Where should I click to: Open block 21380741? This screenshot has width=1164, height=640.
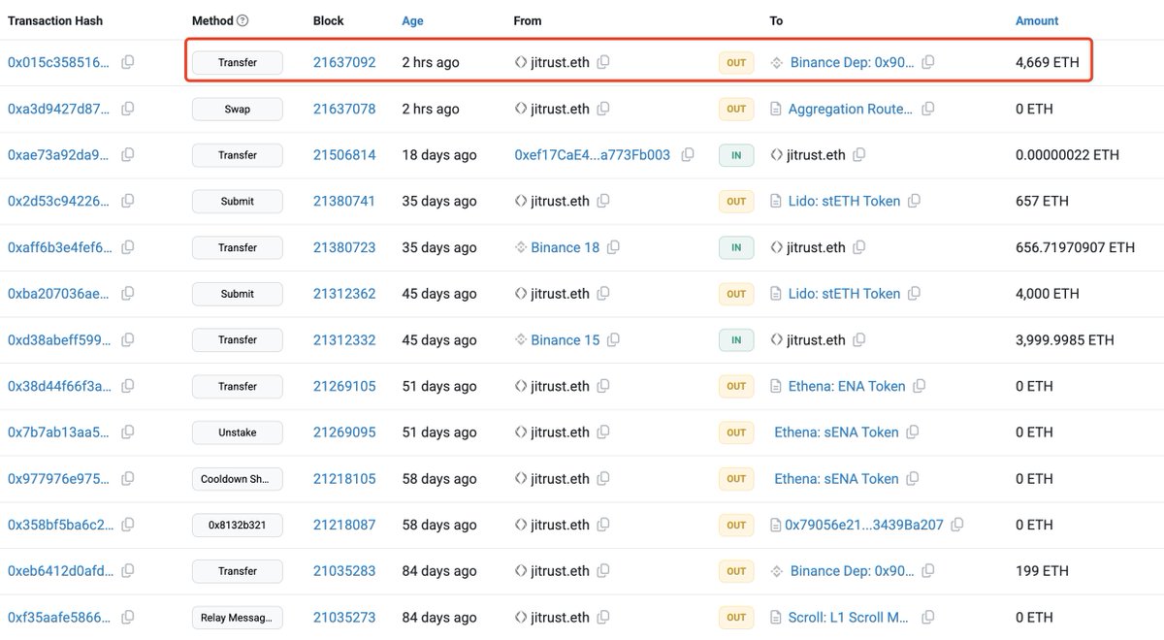coord(344,201)
